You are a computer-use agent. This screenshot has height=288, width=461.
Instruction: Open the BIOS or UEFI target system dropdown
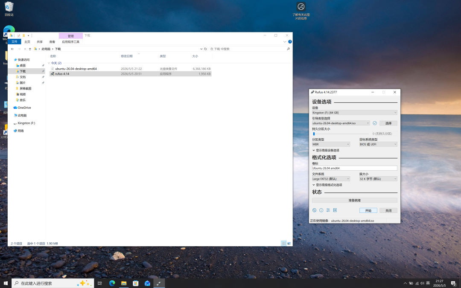(x=378, y=144)
